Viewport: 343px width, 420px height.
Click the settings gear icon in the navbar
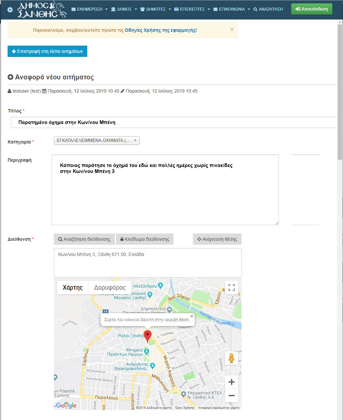coord(10,10)
